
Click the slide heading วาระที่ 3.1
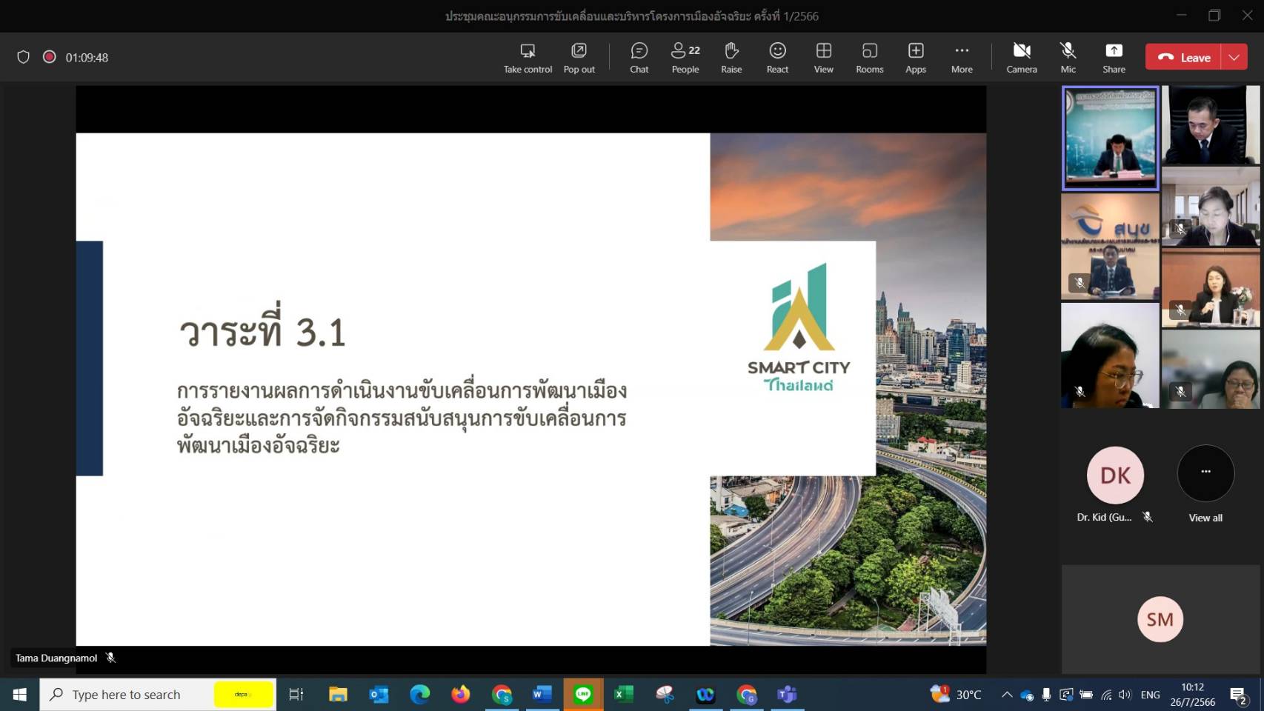(262, 327)
